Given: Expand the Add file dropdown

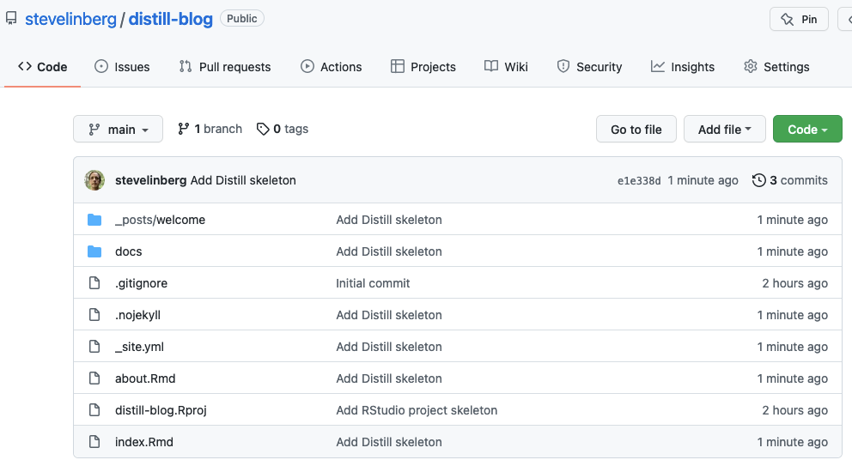Looking at the screenshot, I should (x=724, y=129).
